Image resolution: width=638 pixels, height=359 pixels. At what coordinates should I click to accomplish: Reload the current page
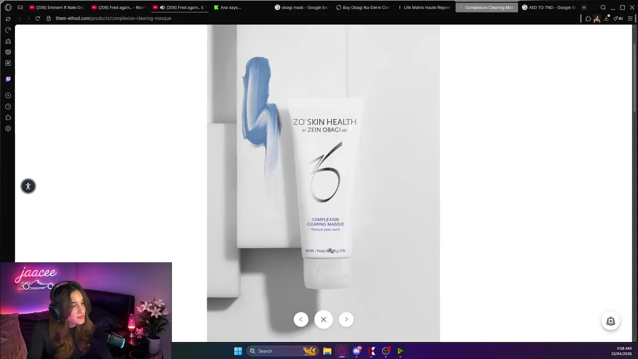(x=37, y=18)
